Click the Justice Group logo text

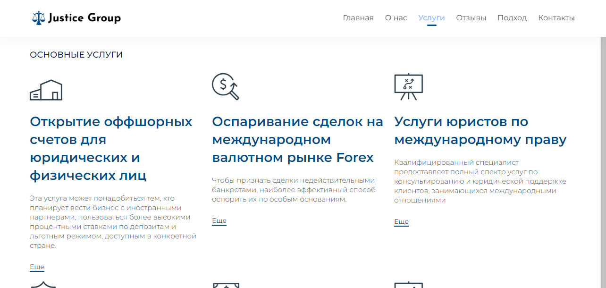click(x=84, y=17)
